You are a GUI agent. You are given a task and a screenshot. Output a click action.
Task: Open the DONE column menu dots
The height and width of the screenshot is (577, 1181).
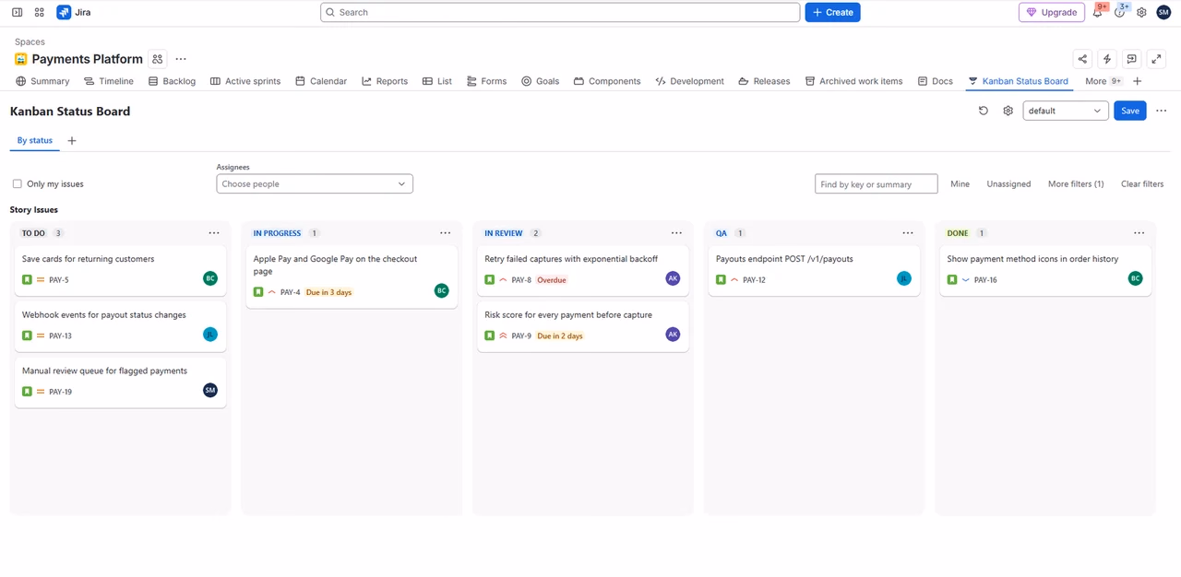1139,233
